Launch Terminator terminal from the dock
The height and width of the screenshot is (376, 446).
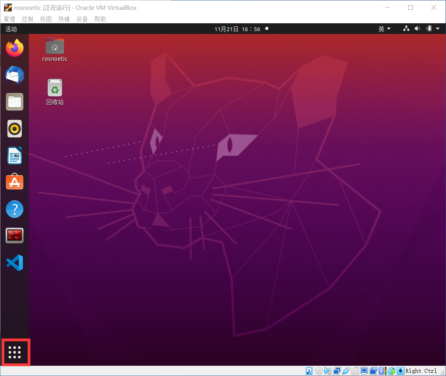click(15, 236)
